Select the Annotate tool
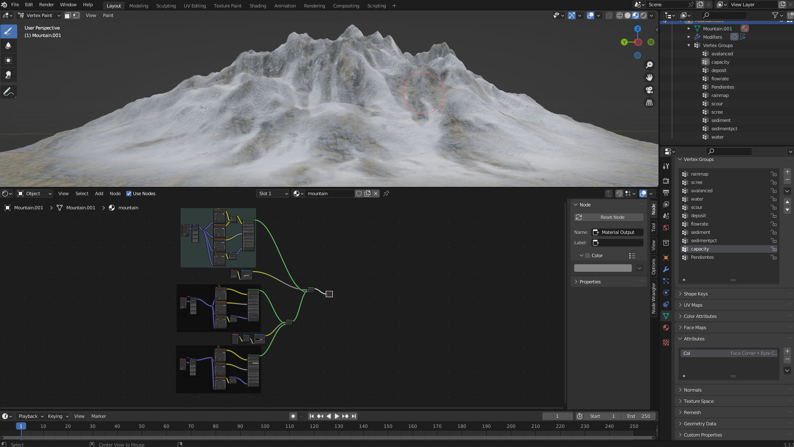 pos(9,92)
